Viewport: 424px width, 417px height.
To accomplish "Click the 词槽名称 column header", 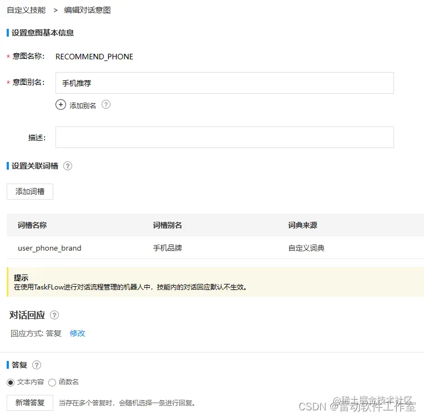I will (x=32, y=225).
